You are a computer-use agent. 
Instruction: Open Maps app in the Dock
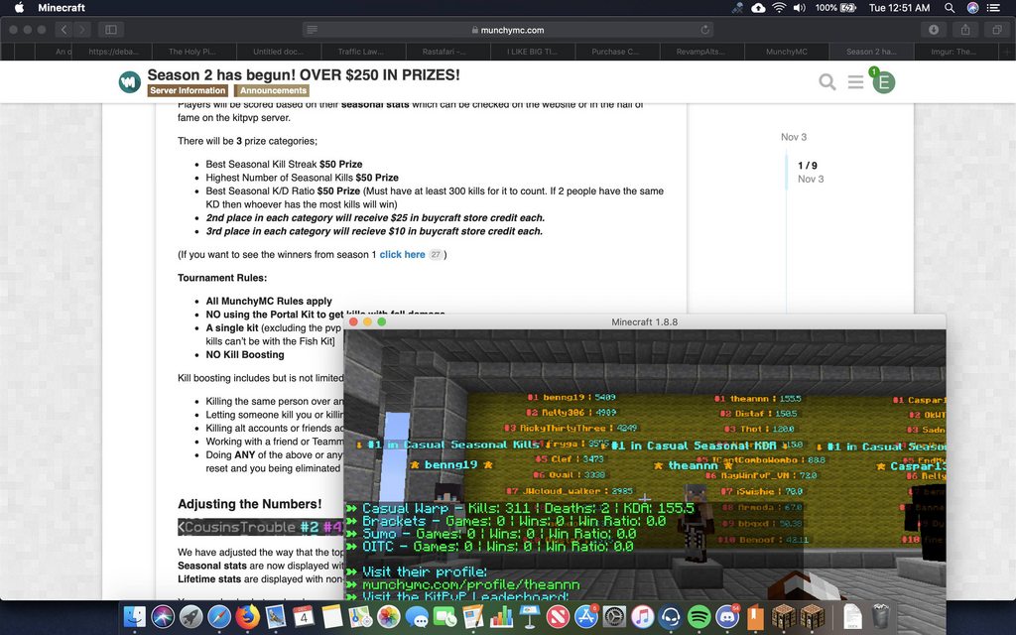(x=360, y=616)
